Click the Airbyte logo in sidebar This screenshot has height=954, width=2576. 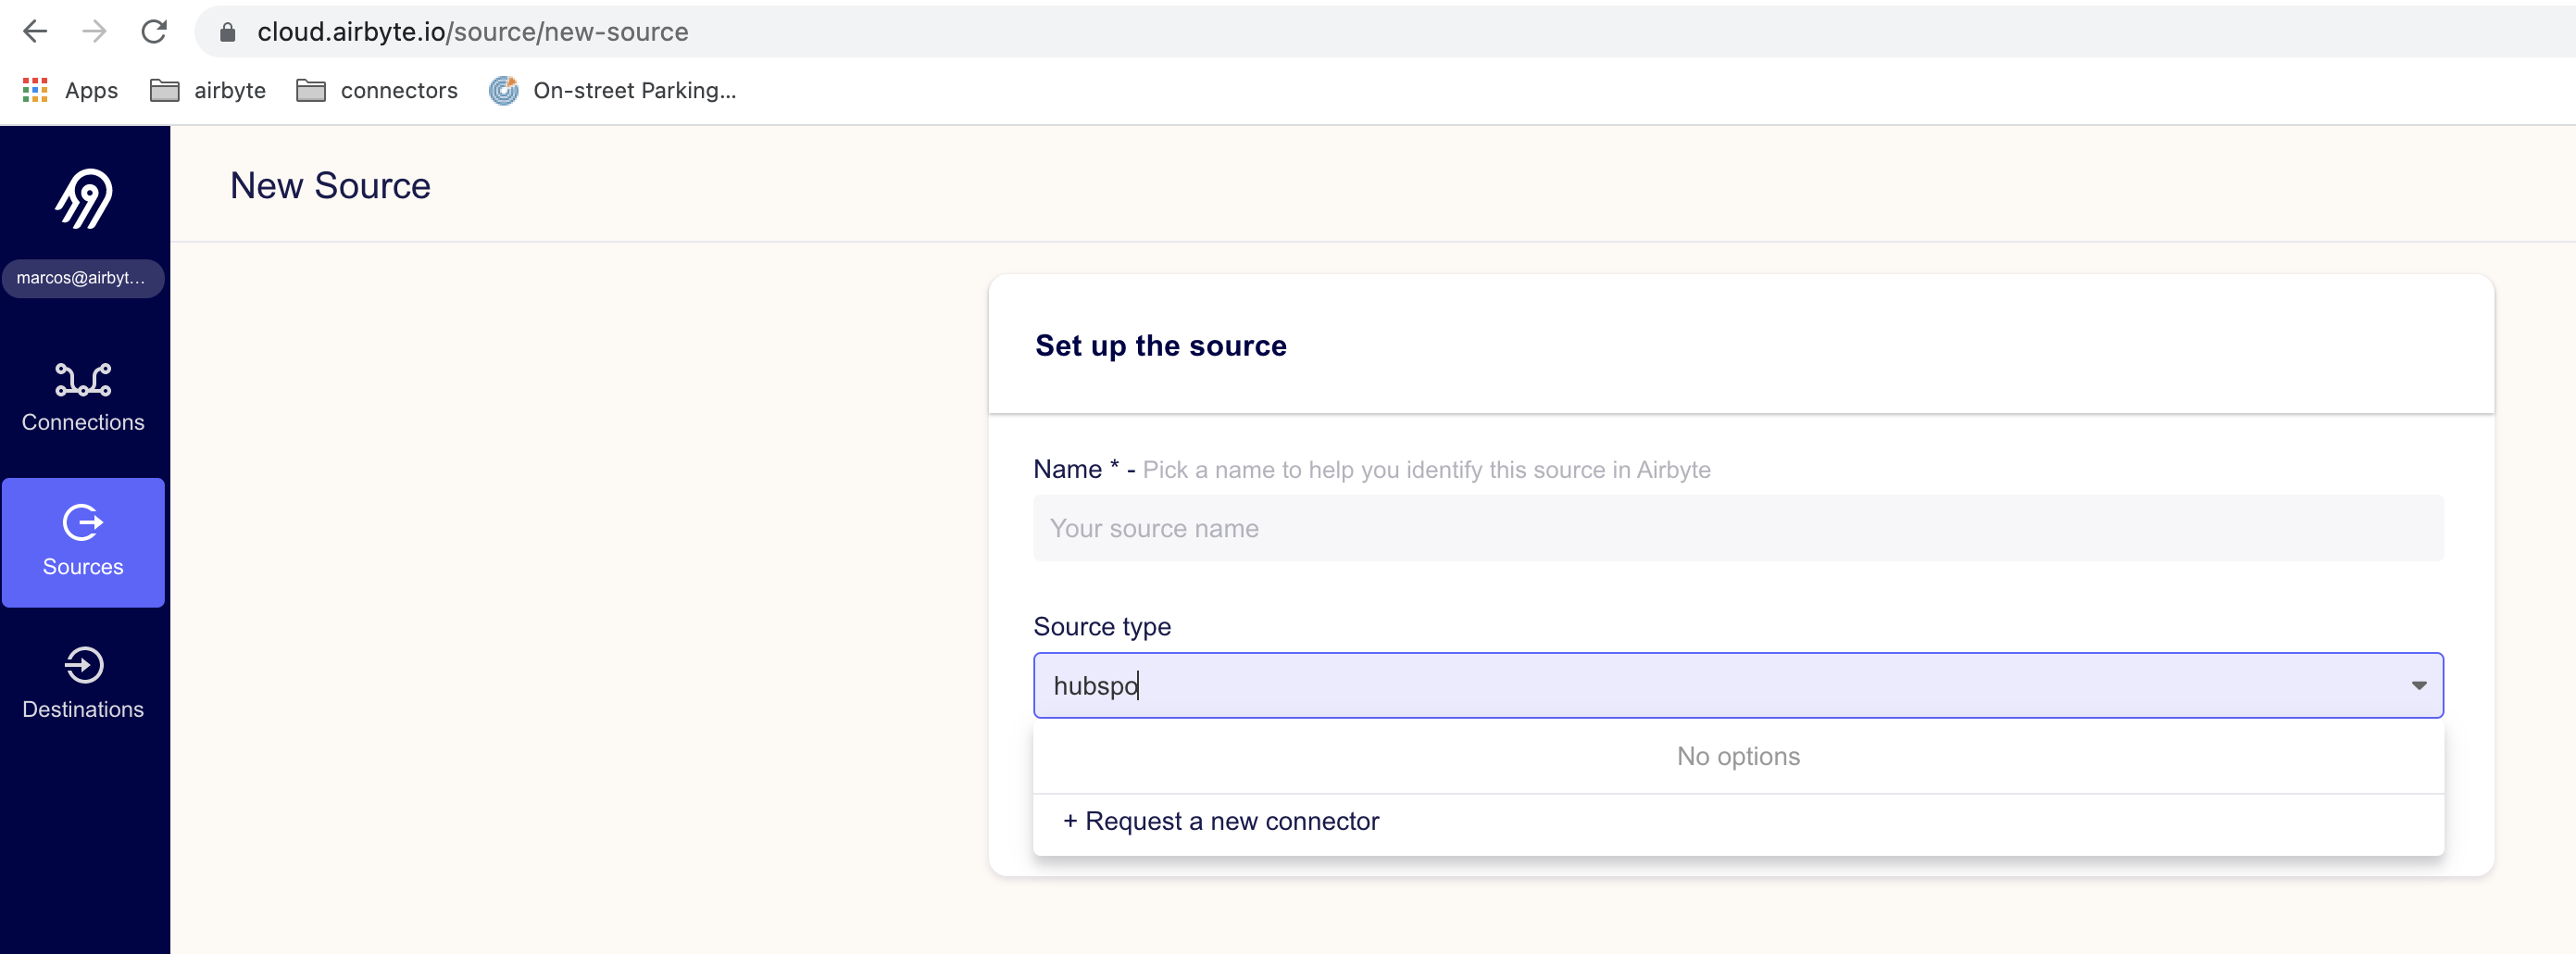point(83,199)
